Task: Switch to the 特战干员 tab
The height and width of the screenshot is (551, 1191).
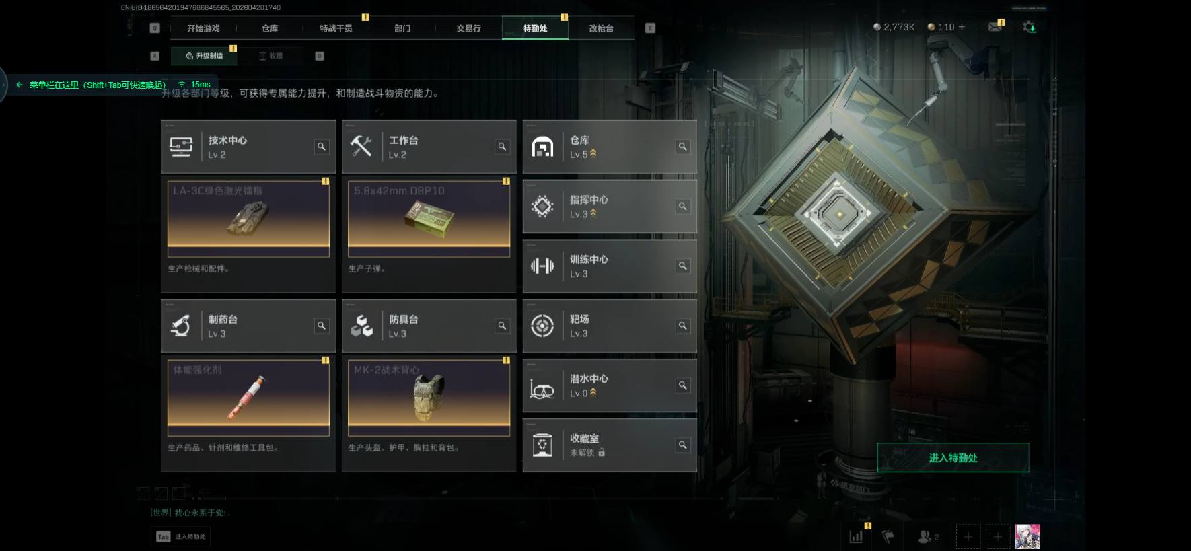Action: coord(336,28)
